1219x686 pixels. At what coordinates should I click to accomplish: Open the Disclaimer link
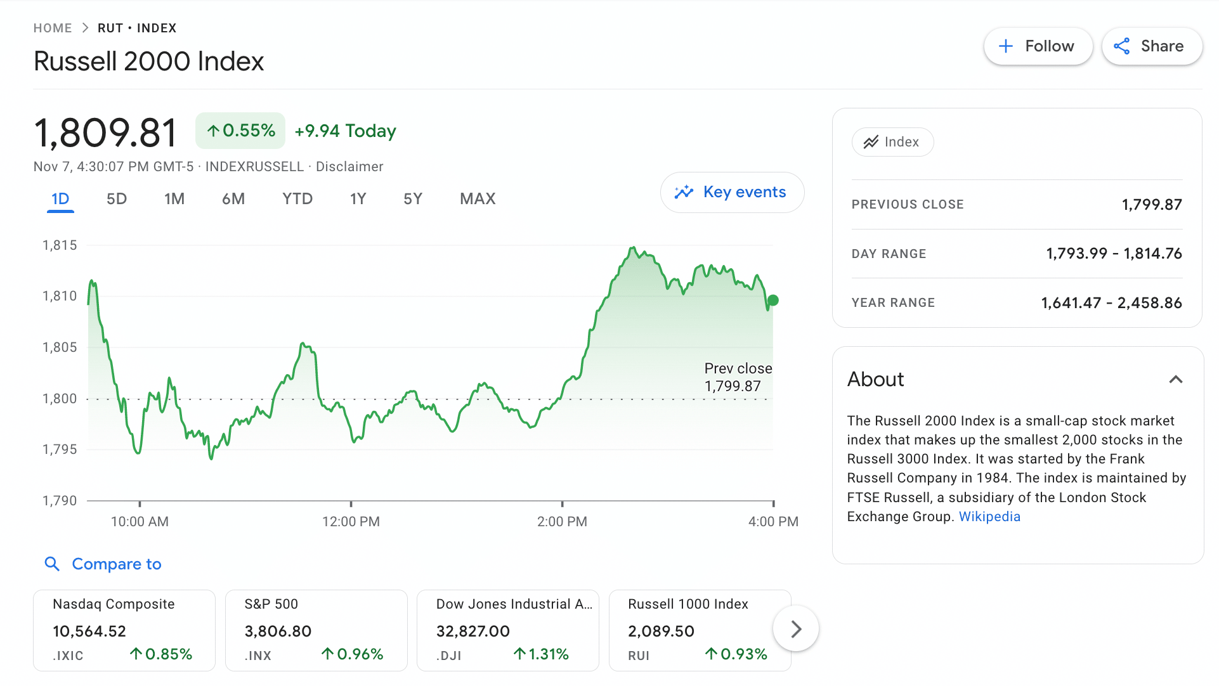(x=349, y=167)
